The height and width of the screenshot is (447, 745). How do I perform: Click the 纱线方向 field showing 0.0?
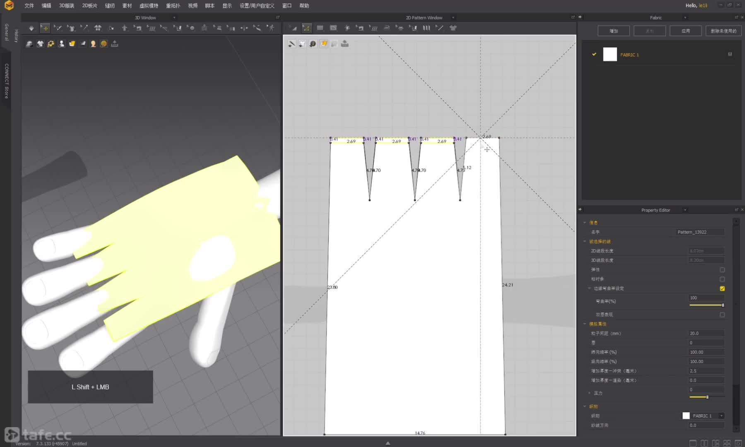[x=707, y=425]
